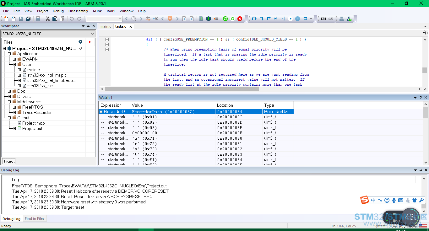The width and height of the screenshot is (429, 231).
Task: Select stm32l4xx_it.c in the workspace tree
Action: point(40,86)
